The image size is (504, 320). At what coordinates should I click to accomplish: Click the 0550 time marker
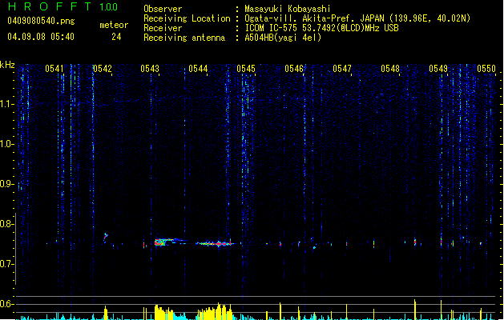click(x=486, y=69)
